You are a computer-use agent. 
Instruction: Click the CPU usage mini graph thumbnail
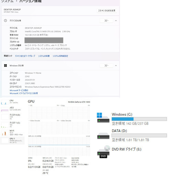pyautogui.click(x=5, y=102)
